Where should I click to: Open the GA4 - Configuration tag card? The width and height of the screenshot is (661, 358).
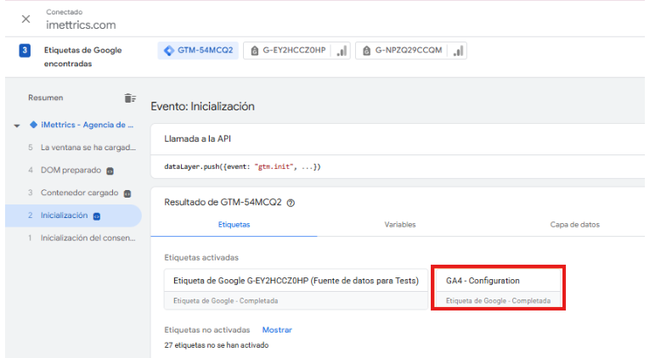(x=498, y=288)
